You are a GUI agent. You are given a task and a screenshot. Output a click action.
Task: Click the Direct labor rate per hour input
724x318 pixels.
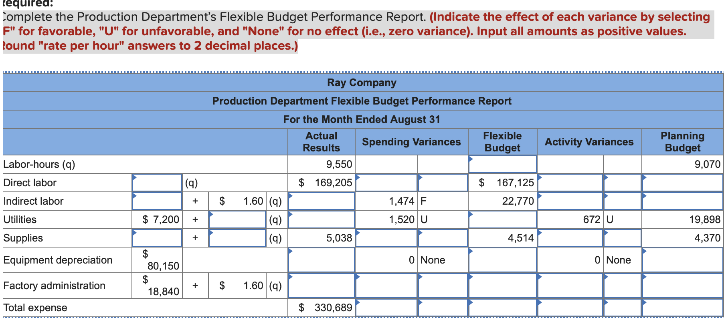(x=157, y=183)
